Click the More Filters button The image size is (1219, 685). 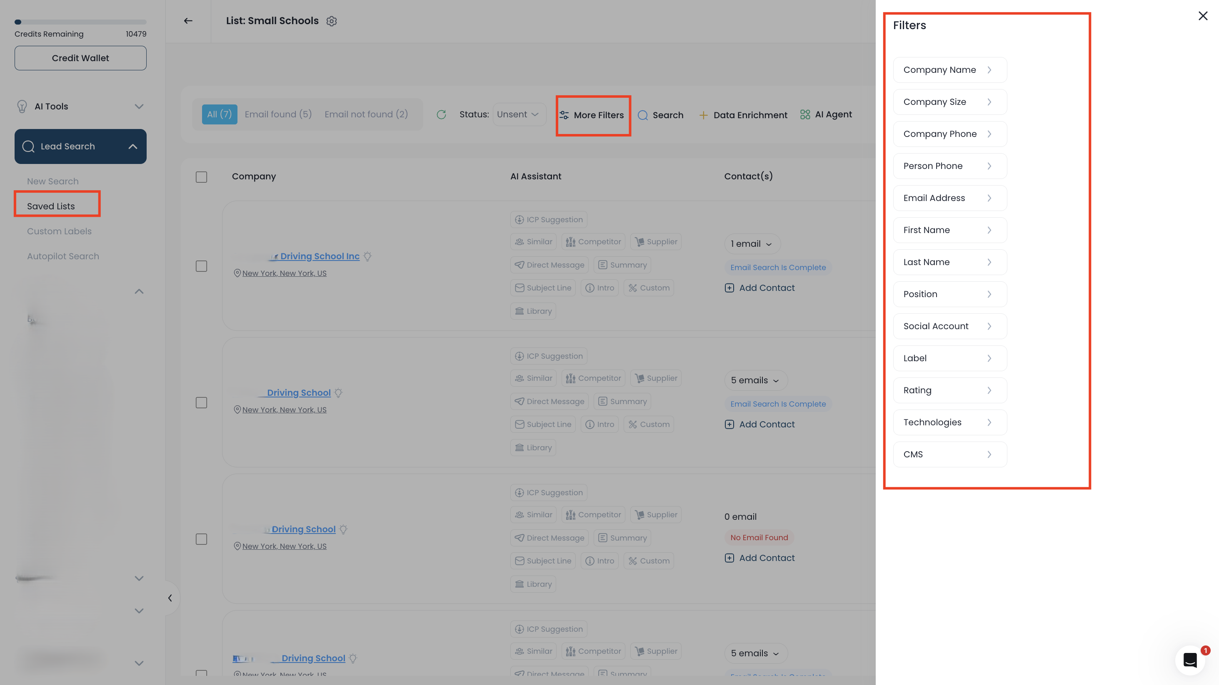point(592,115)
